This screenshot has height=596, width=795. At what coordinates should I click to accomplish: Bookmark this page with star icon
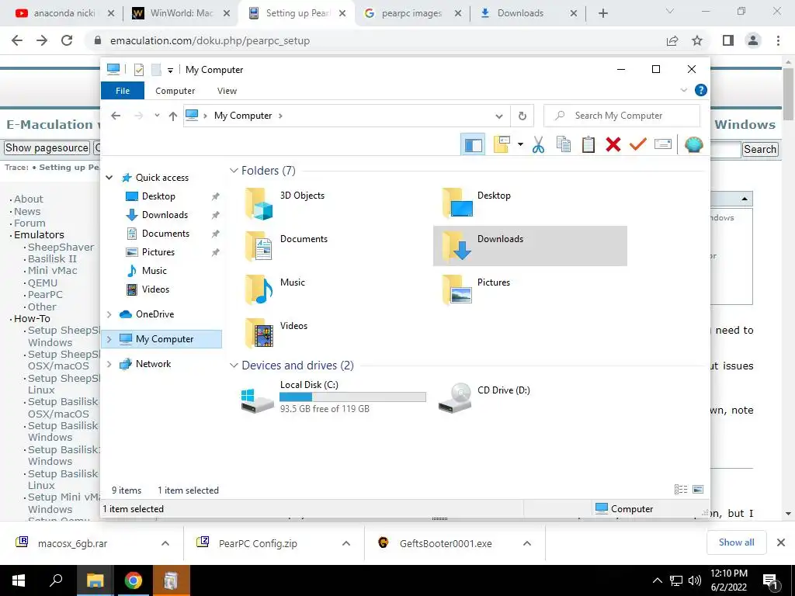697,40
